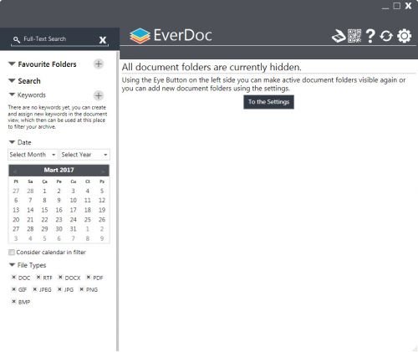Close the EverDoc window
This screenshot has width=418, height=352.
[x=409, y=6]
